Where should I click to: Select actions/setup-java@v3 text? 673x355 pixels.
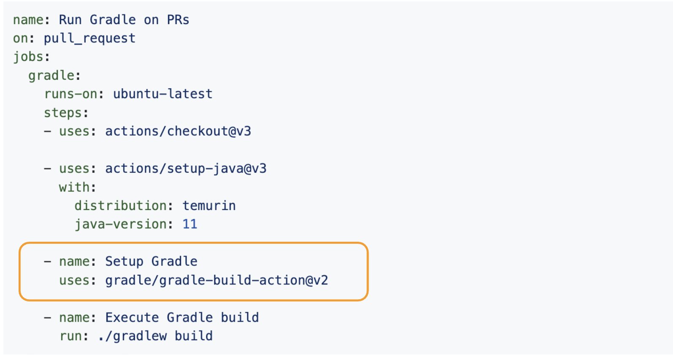pos(186,169)
